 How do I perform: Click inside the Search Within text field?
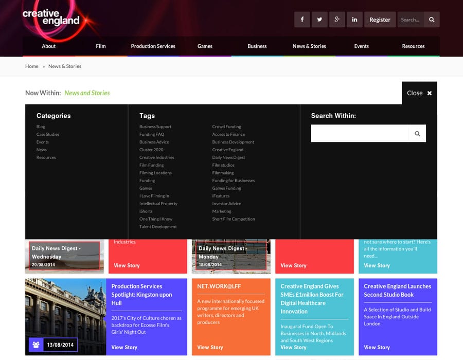tap(360, 134)
